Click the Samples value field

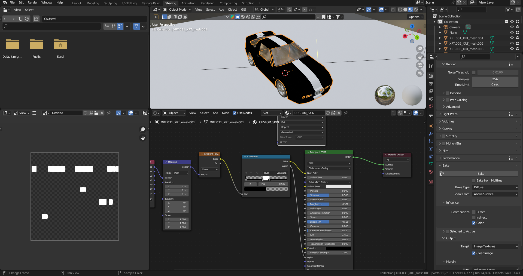pos(495,79)
